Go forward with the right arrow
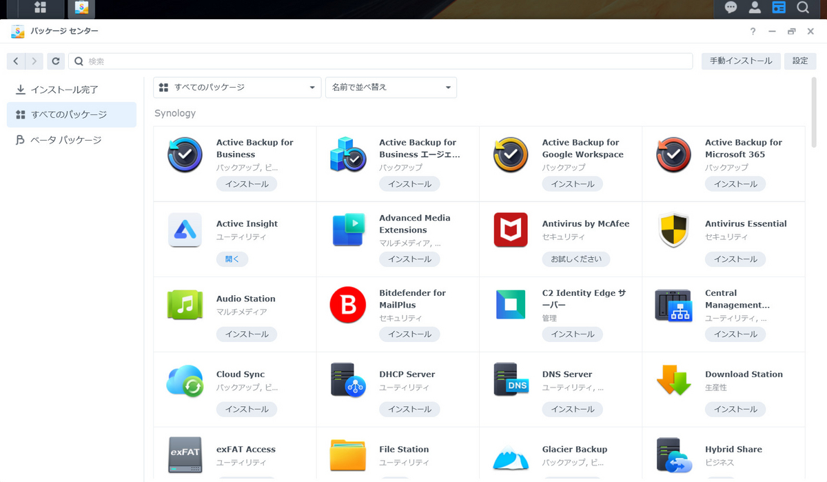 (34, 61)
